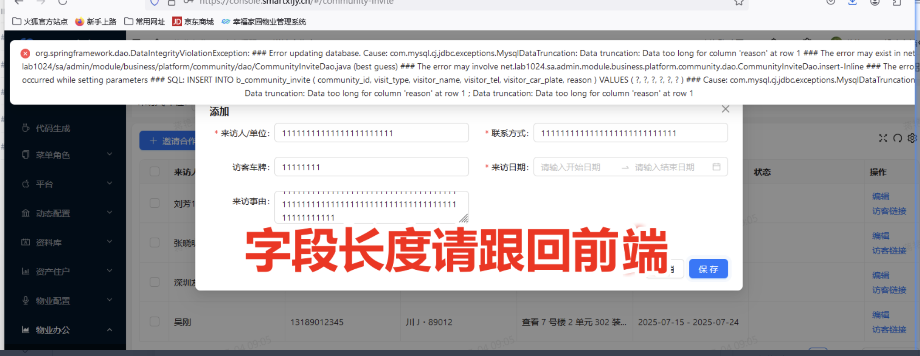This screenshot has height=356, width=920.
Task: Click the fullscreen icon above the table
Action: click(x=883, y=138)
